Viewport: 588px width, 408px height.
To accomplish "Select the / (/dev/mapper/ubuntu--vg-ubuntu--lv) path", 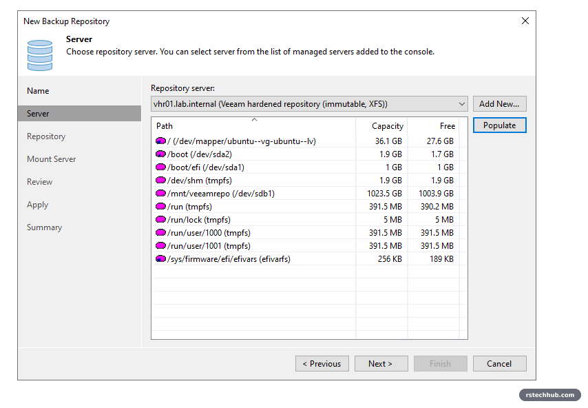I will [x=242, y=141].
